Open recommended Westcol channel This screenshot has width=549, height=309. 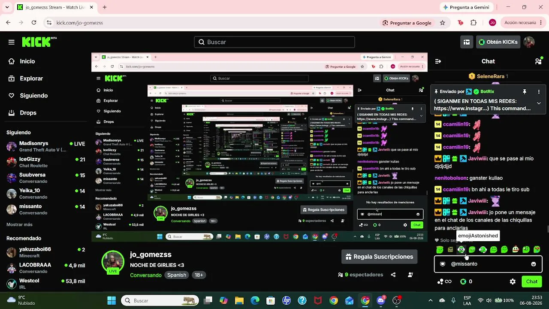coord(46,284)
